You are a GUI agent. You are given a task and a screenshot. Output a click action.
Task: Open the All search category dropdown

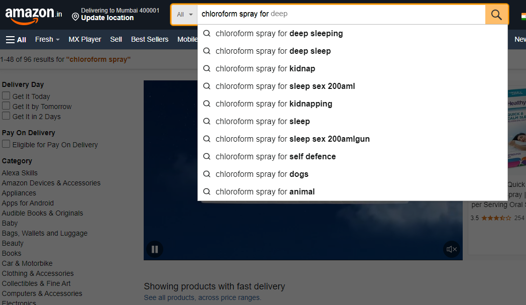184,15
